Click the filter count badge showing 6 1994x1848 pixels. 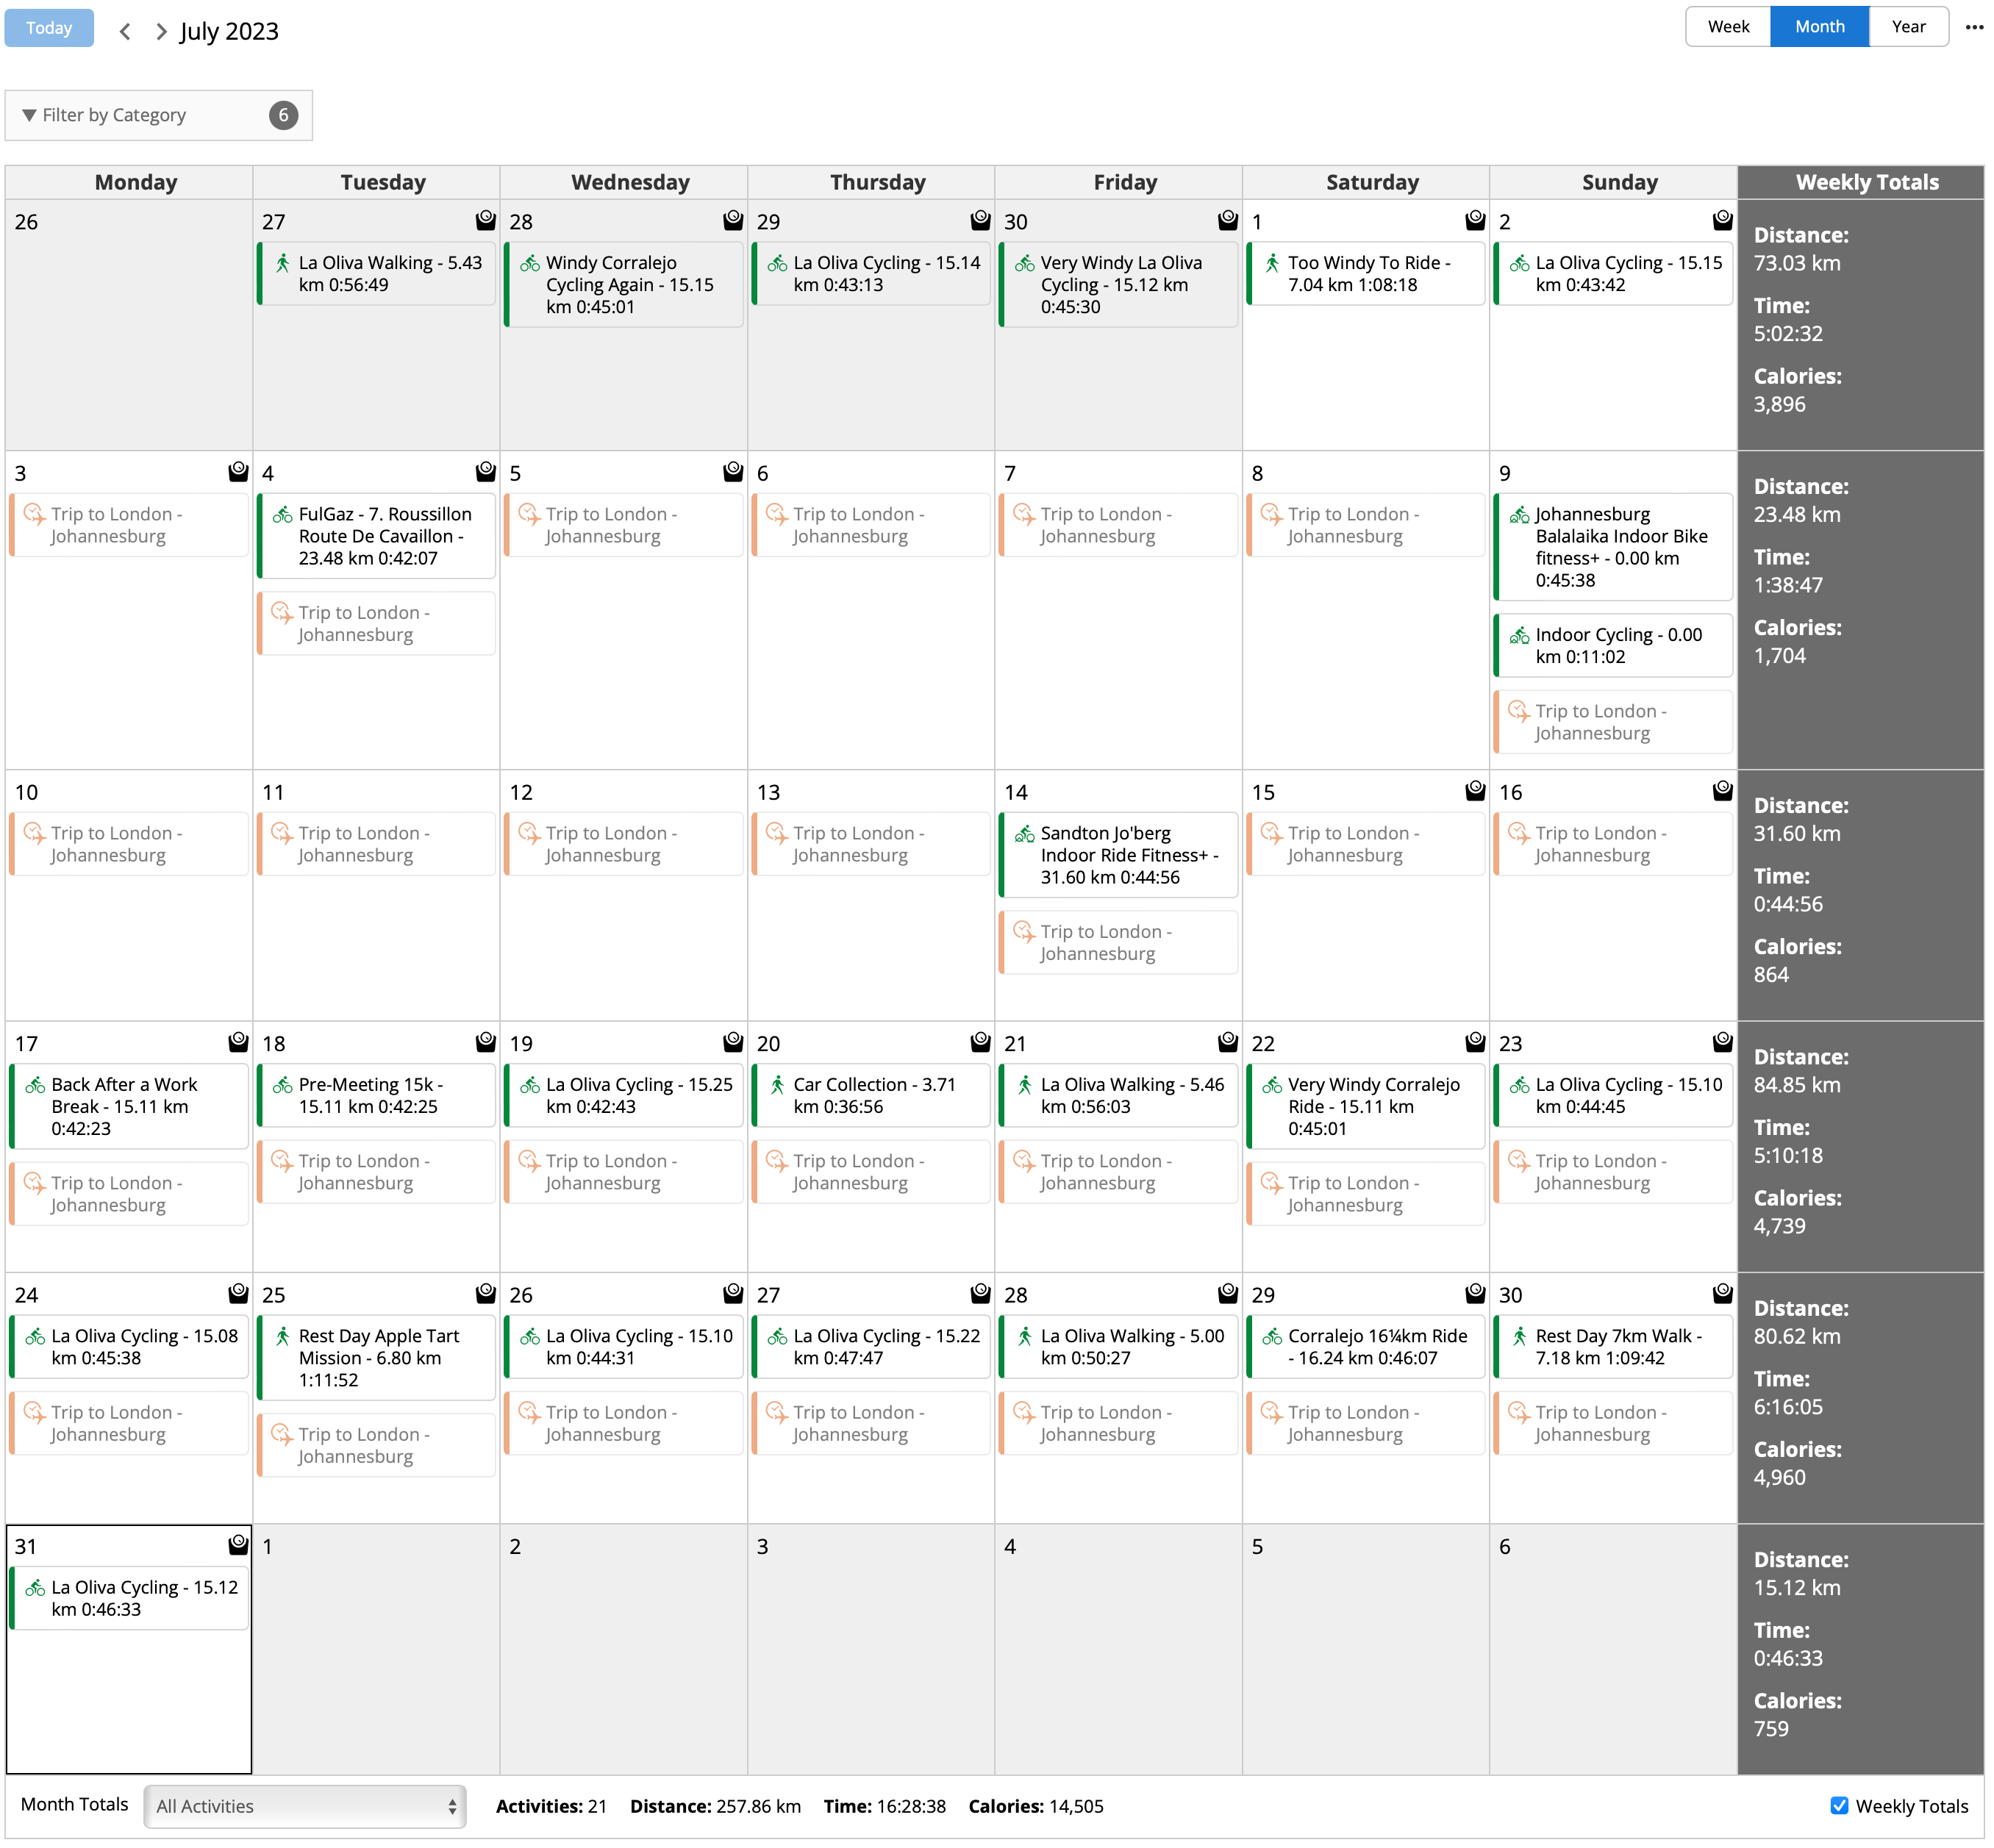283,115
